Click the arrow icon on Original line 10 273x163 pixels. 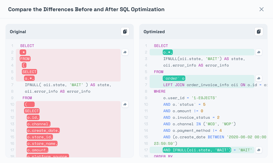(x=125, y=104)
